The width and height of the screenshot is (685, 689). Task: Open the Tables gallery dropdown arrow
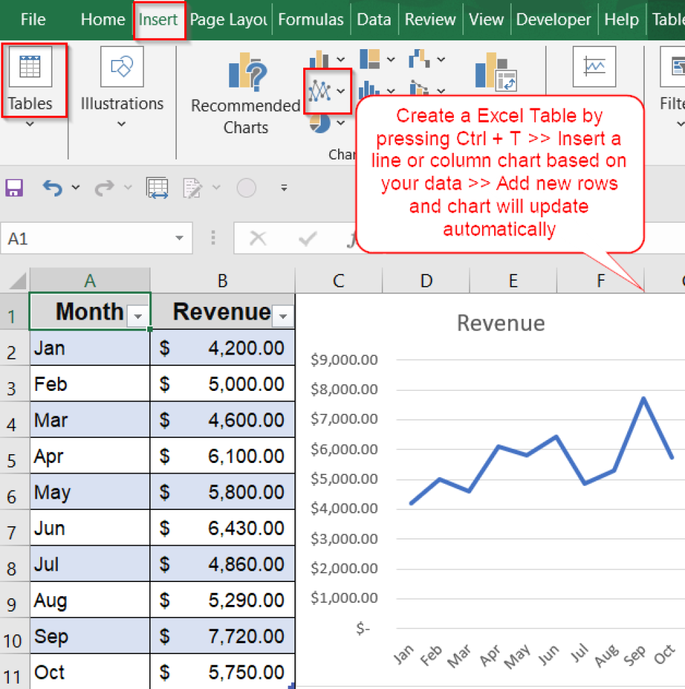[30, 124]
